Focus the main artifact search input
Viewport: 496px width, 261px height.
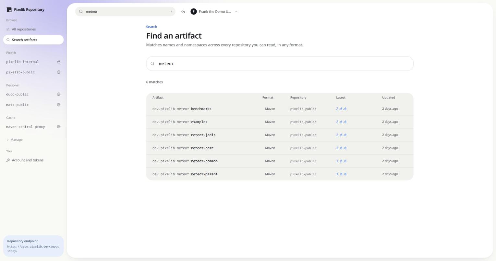click(x=280, y=64)
